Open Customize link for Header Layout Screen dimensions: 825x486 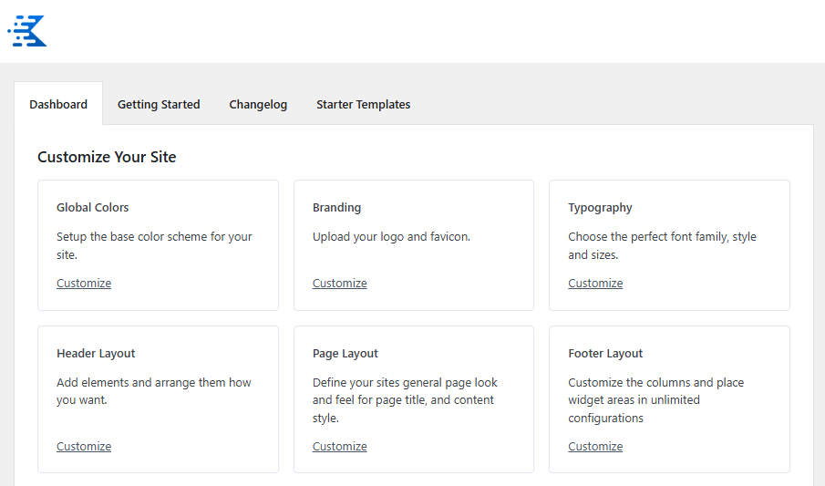[84, 447]
